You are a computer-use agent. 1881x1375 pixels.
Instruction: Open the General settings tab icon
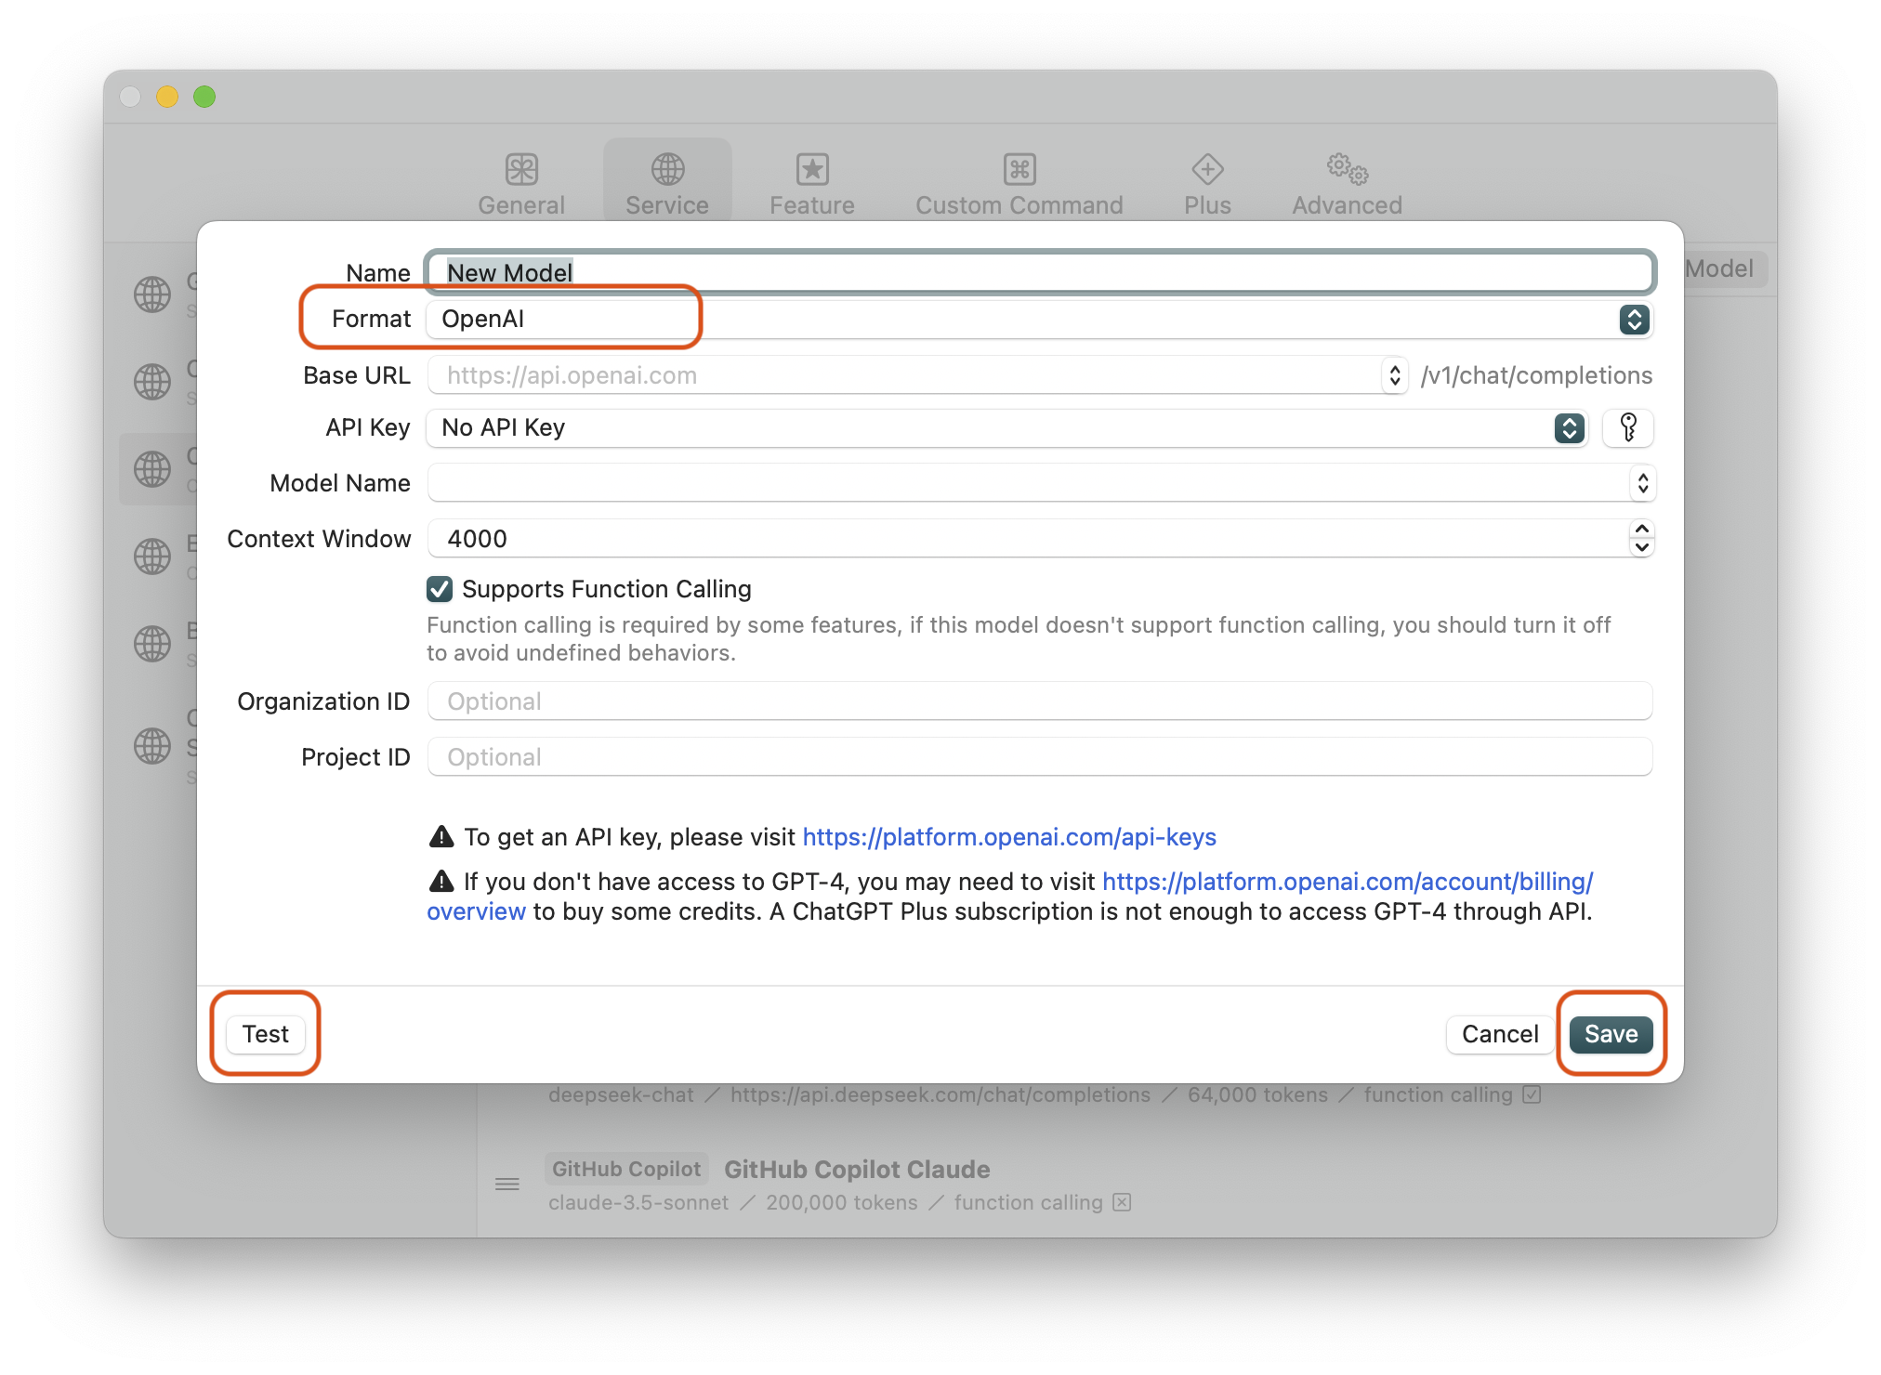pos(521,170)
